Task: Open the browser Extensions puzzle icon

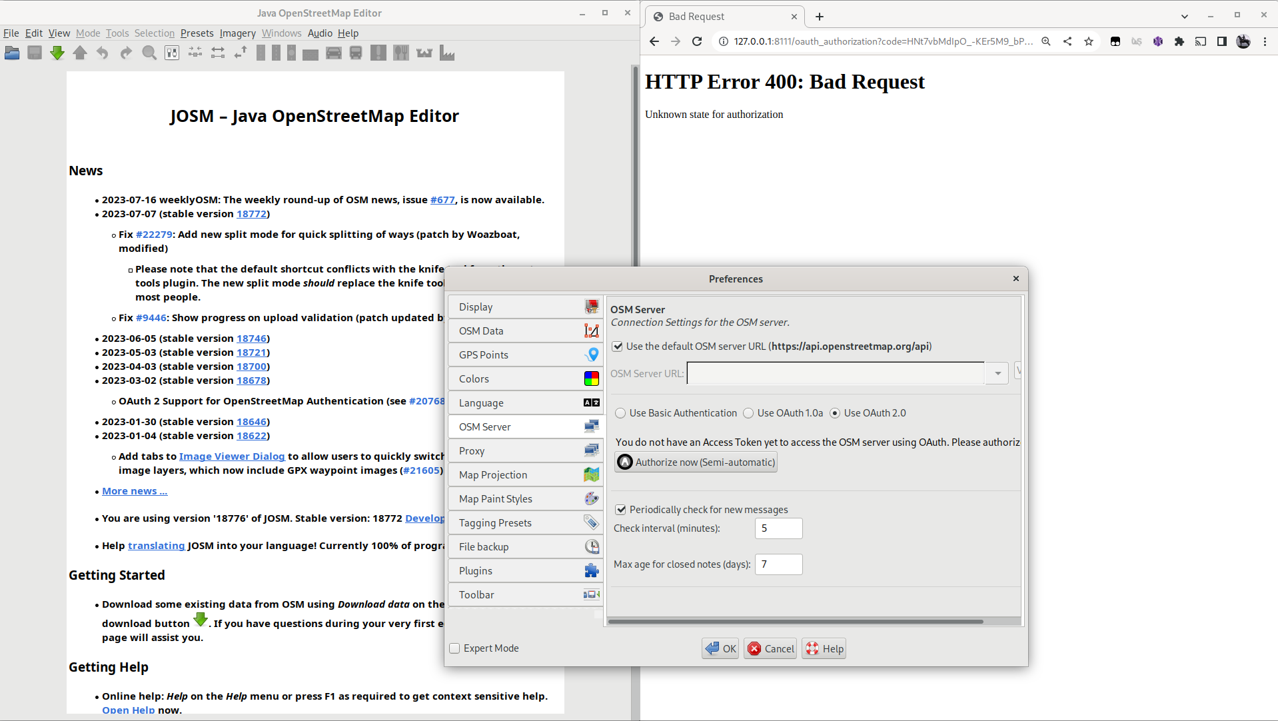Action: (x=1179, y=41)
